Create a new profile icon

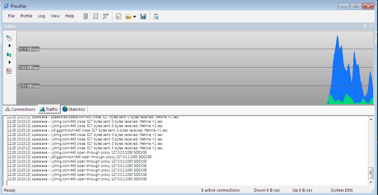[118, 16]
